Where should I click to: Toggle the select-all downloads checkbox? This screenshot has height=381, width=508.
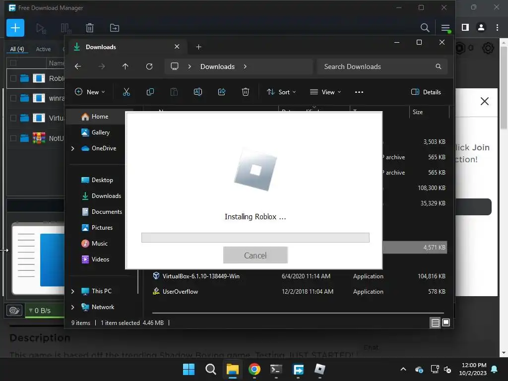[13, 63]
